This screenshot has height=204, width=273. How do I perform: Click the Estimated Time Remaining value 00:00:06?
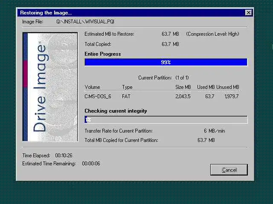(91, 164)
